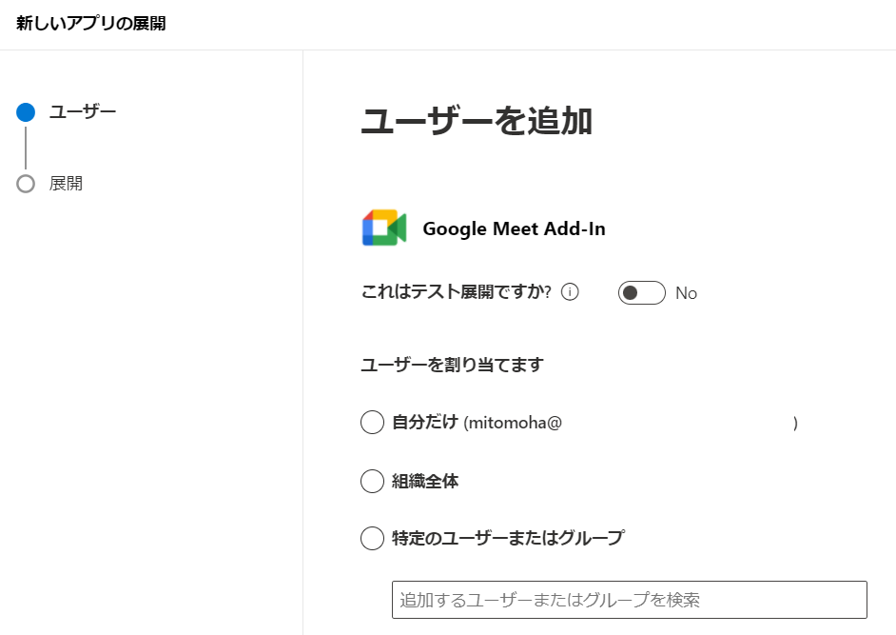Click the 新しいアプリの展開 title
This screenshot has width=896, height=635.
(91, 24)
